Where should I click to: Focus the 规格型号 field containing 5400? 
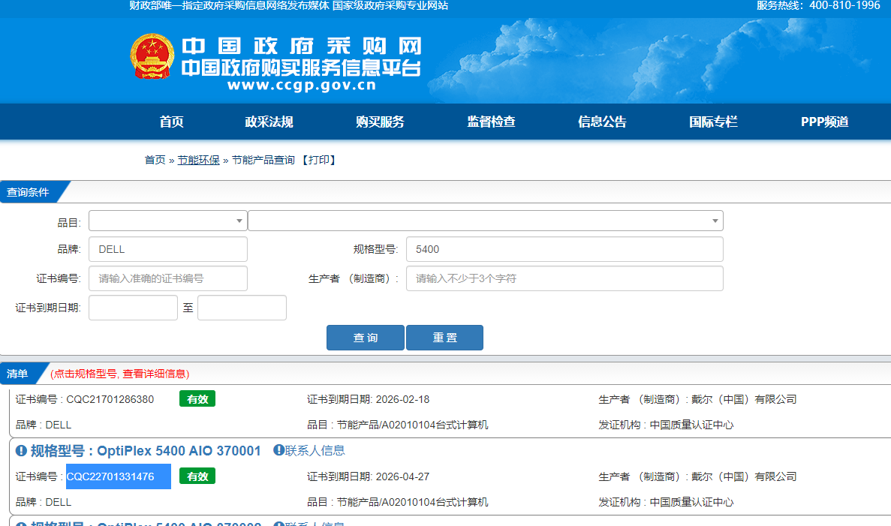point(564,249)
